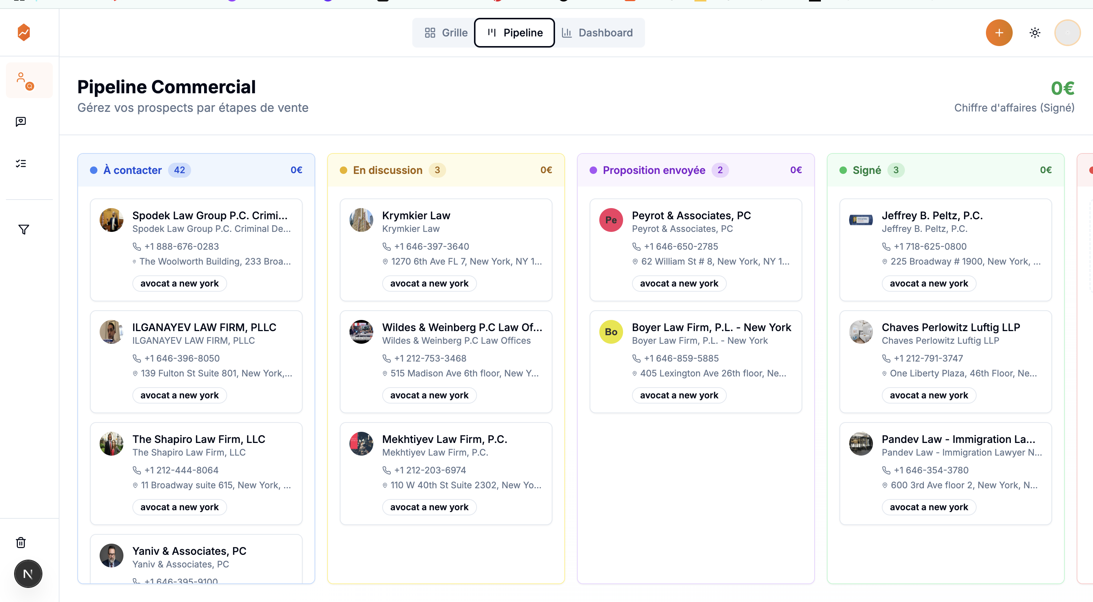This screenshot has height=602, width=1093.
Task: Click phone number +1 646-354-3780
Action: 931,470
